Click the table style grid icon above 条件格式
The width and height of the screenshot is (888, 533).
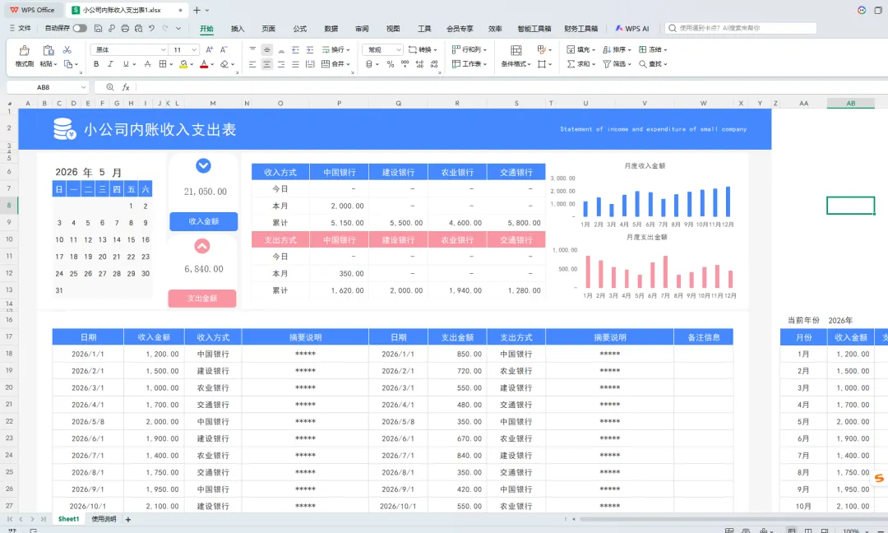[x=516, y=50]
